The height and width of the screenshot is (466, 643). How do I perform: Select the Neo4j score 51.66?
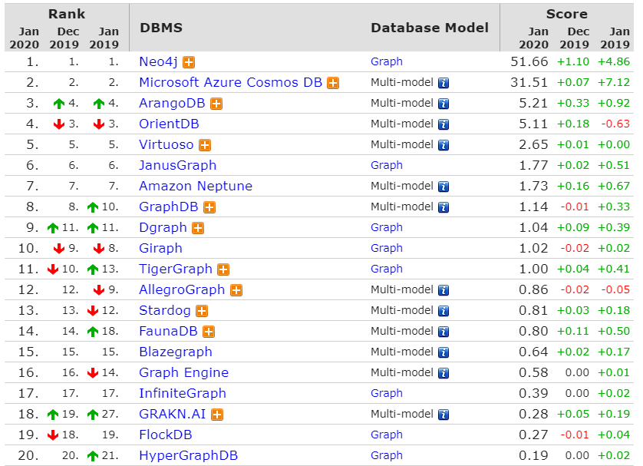coord(529,62)
